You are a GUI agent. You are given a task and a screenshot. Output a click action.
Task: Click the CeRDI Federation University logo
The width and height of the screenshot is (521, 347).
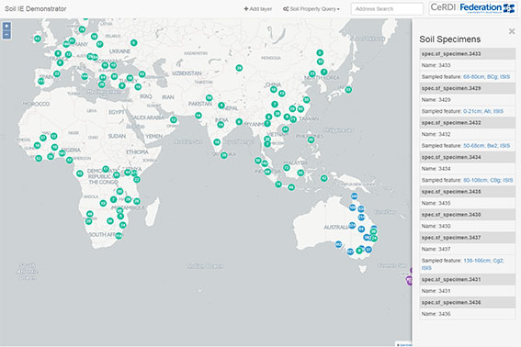coord(473,8)
